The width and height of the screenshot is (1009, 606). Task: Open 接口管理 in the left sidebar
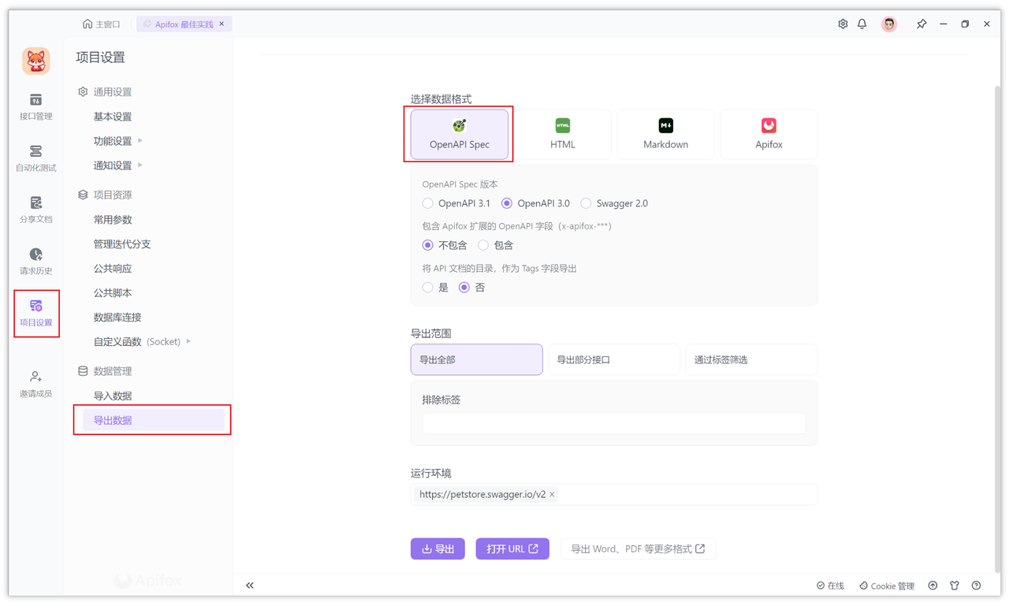[x=35, y=107]
